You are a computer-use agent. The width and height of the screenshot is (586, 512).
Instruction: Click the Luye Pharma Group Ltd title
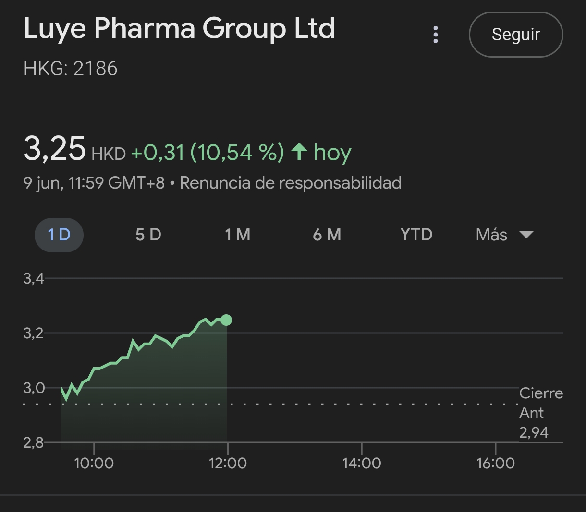click(179, 28)
